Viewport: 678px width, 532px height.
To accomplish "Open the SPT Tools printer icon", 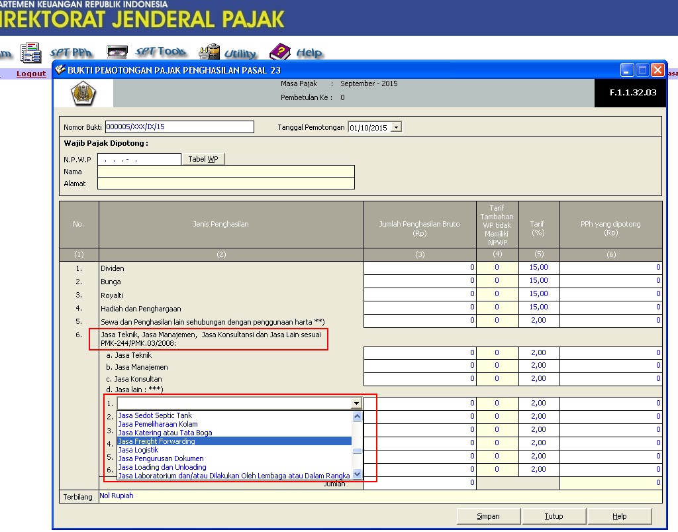I will (x=117, y=52).
